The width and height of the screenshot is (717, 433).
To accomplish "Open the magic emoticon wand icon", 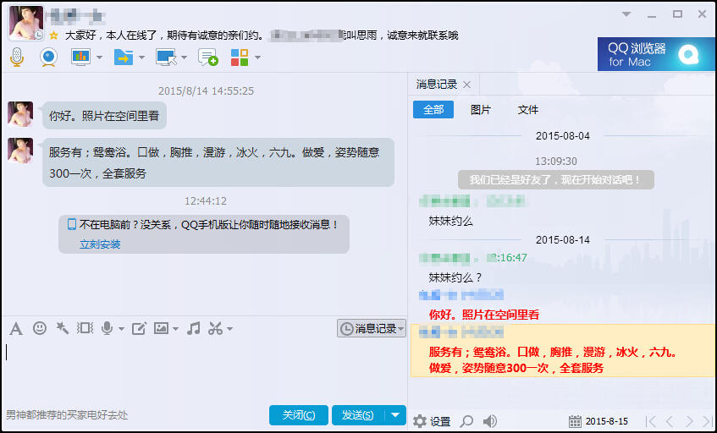I will 62,327.
